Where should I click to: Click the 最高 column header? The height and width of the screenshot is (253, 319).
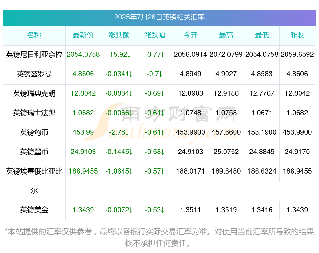pos(226,35)
